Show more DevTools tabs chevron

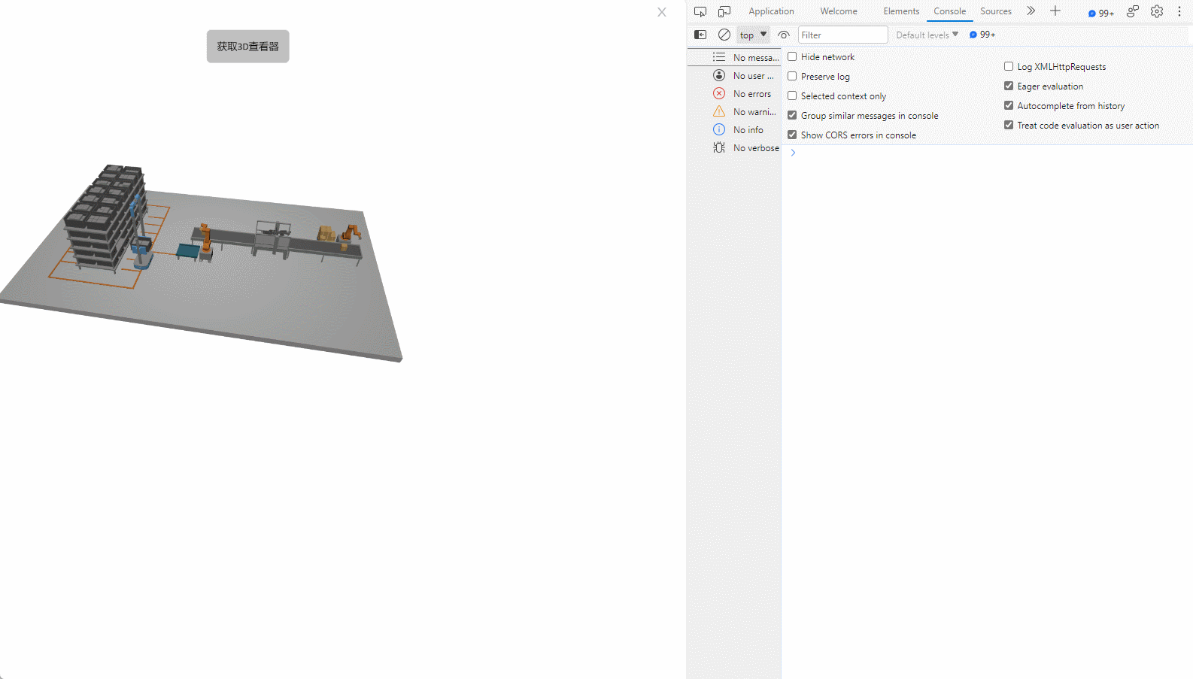(x=1031, y=11)
